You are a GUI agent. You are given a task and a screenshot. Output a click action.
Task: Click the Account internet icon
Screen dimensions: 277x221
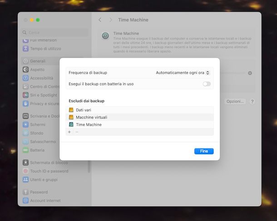[25, 201]
